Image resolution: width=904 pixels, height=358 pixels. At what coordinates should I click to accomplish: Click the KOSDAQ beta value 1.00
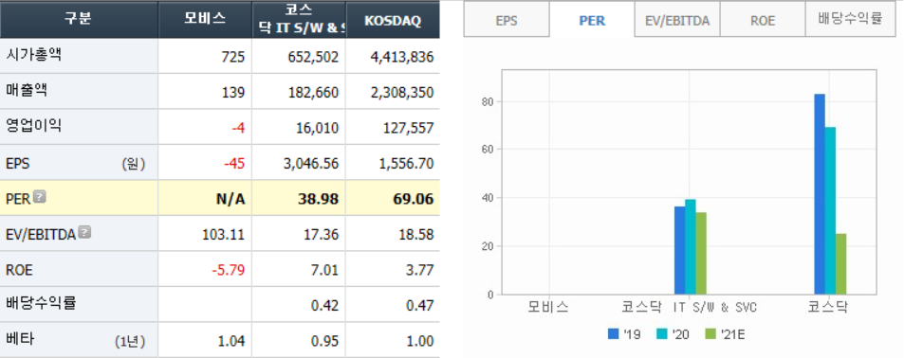coord(421,341)
